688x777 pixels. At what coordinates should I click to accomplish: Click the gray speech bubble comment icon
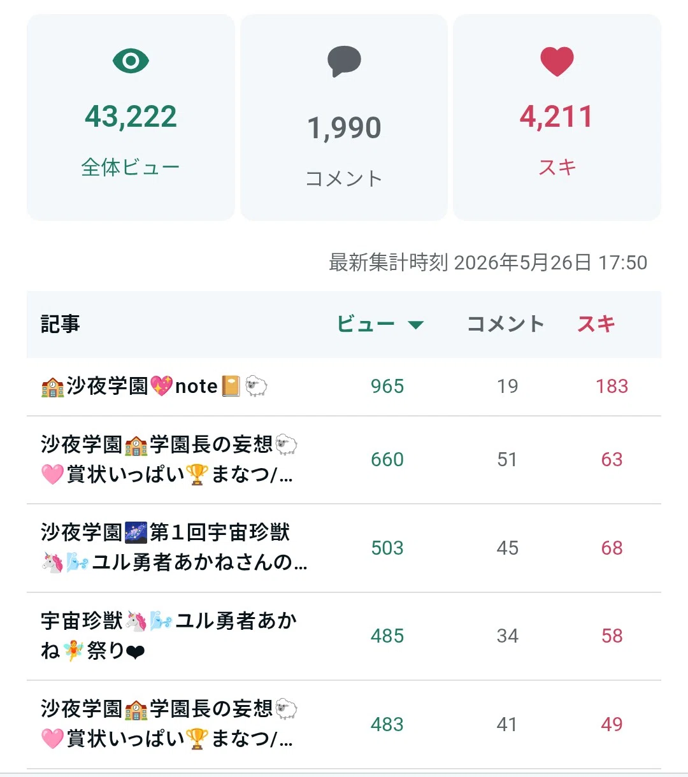click(x=344, y=62)
